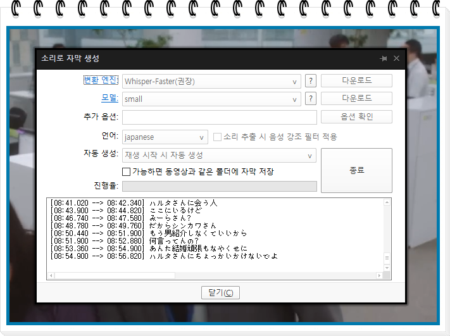Click the log horizontal scrollbar thumb
The height and width of the screenshot is (336, 450).
click(x=115, y=275)
